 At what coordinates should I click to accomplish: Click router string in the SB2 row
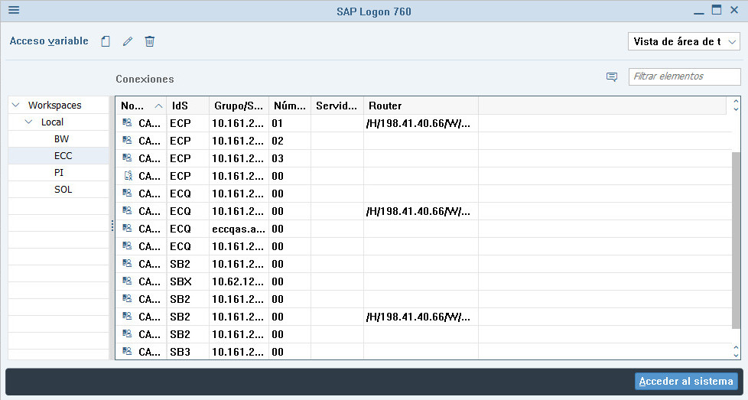418,317
